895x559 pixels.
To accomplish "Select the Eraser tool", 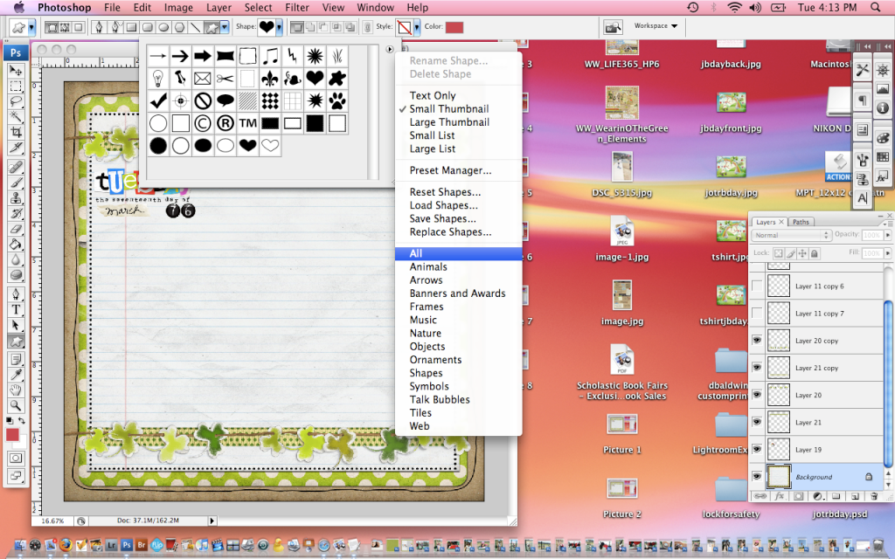I will [16, 229].
